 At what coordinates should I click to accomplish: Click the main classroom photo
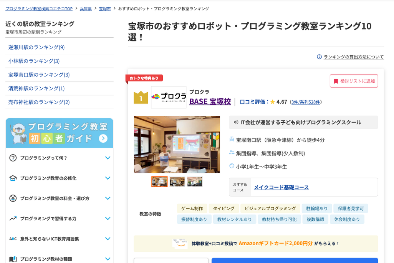(x=177, y=145)
